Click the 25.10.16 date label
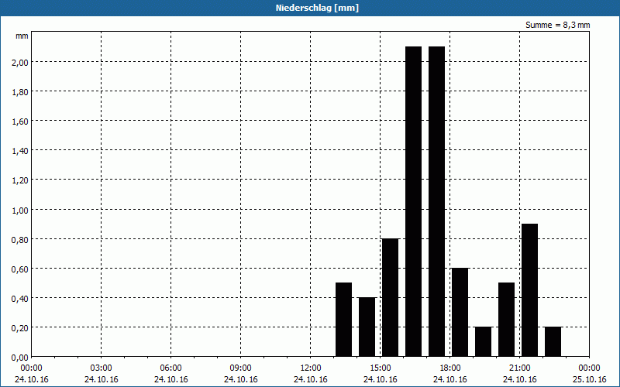Screen dimensions: 620x387 pos(589,379)
